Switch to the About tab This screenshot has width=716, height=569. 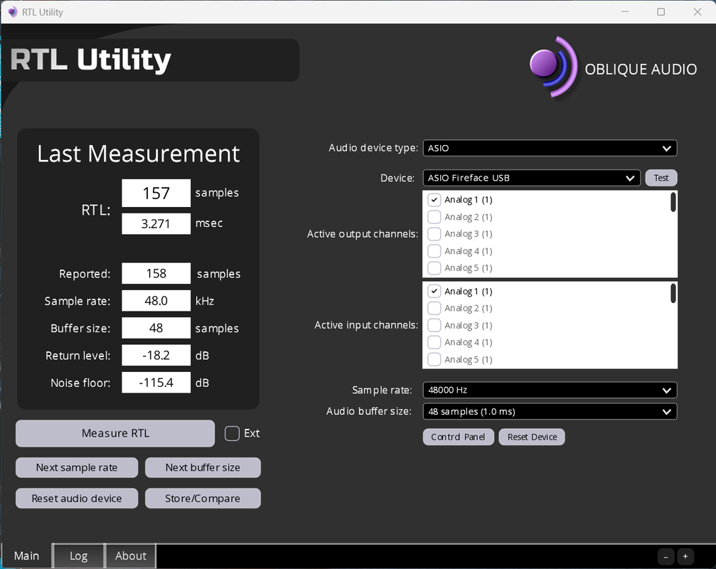(x=131, y=555)
